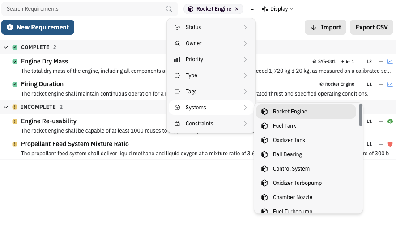Click the Status row chevron arrow

[x=245, y=27]
